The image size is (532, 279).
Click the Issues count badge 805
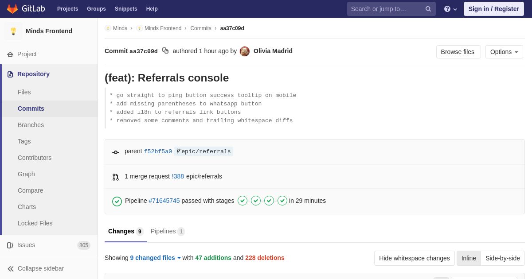tap(84, 245)
